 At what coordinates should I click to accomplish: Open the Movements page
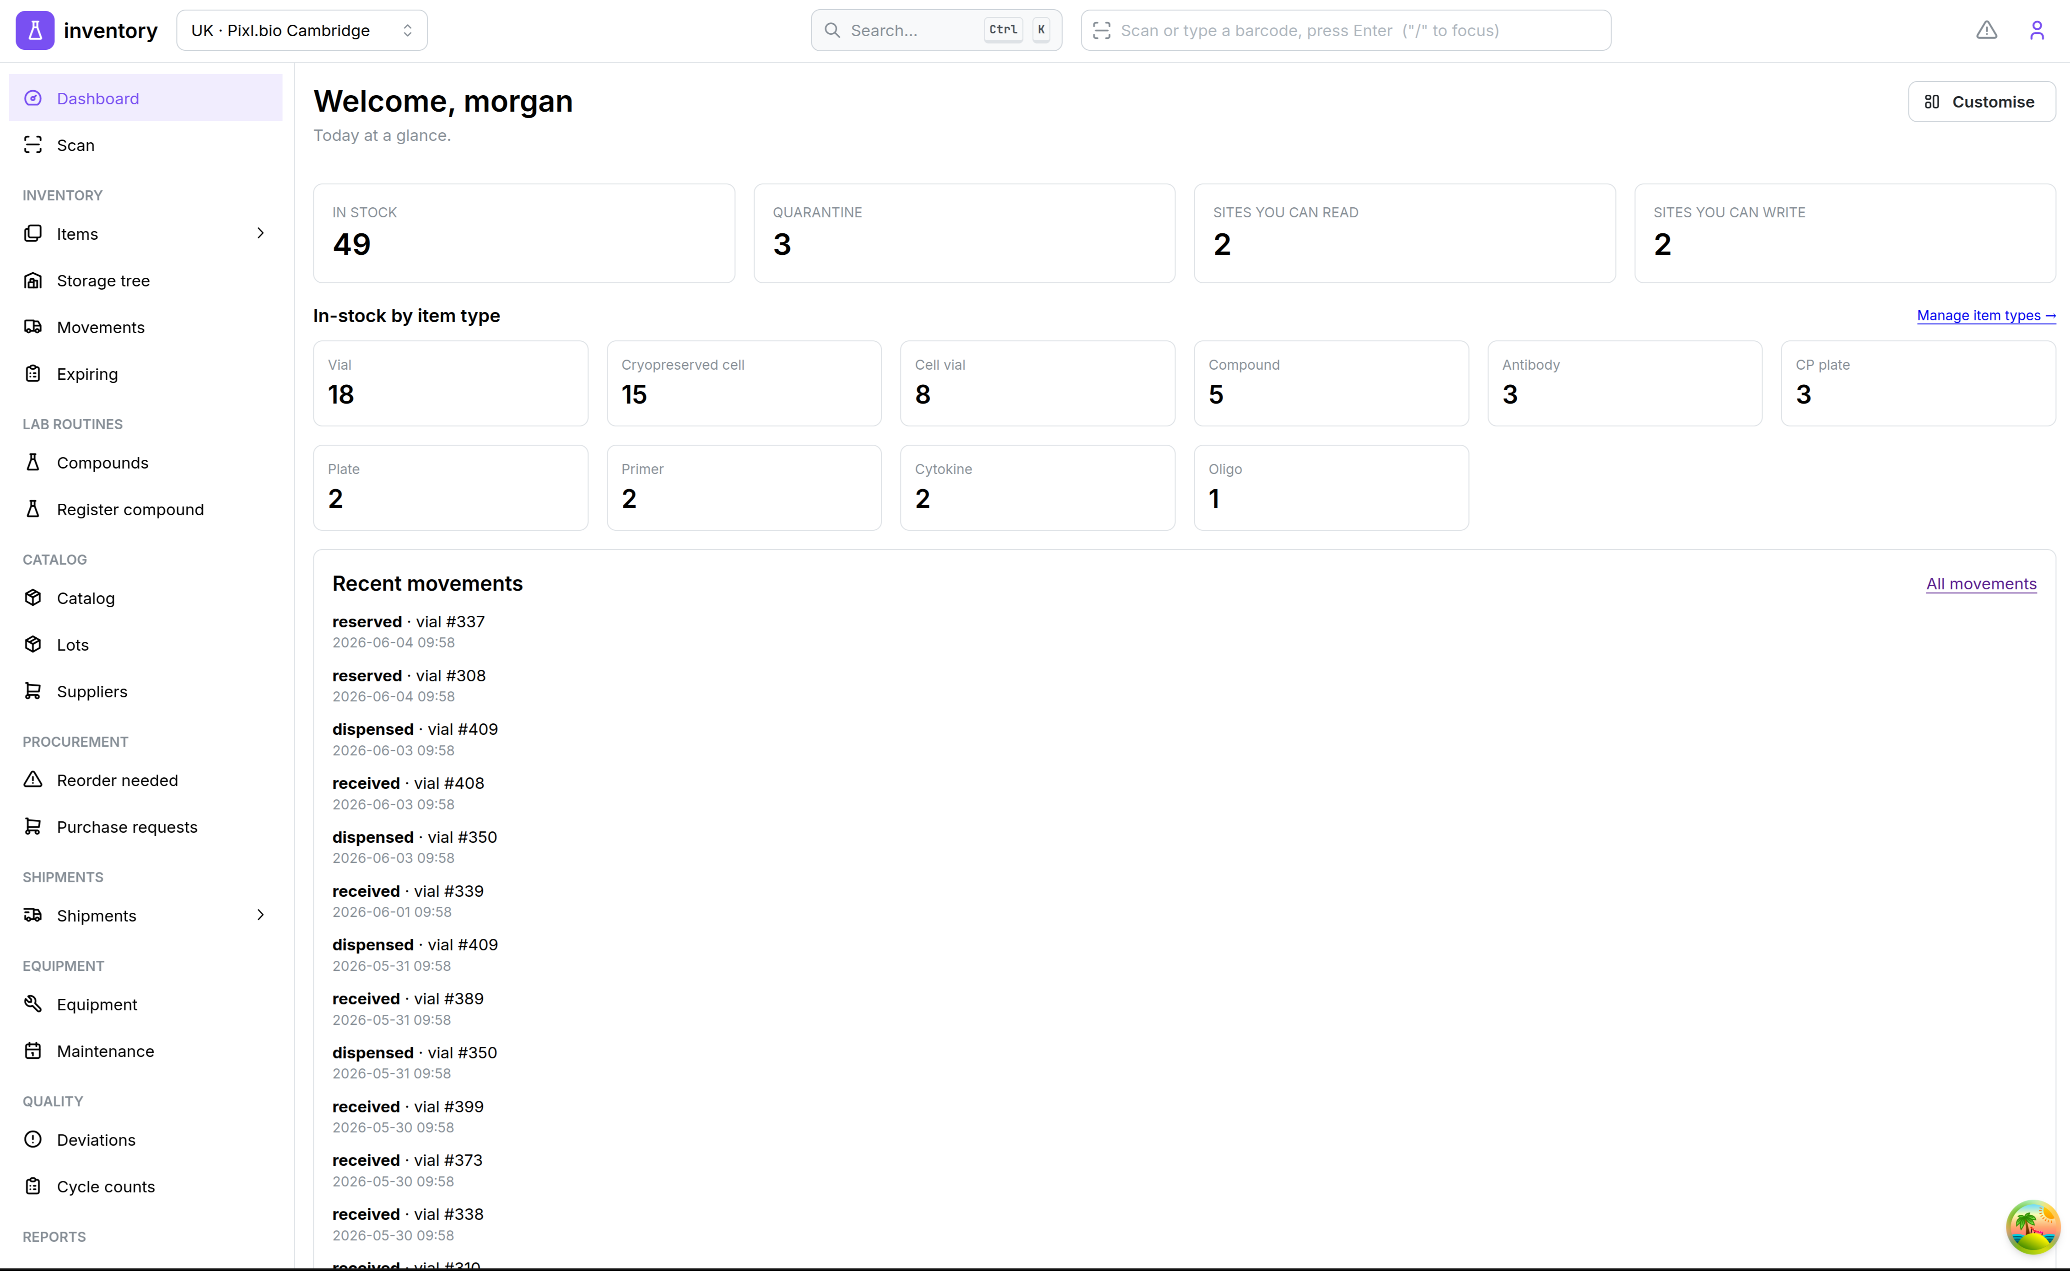[146, 327]
